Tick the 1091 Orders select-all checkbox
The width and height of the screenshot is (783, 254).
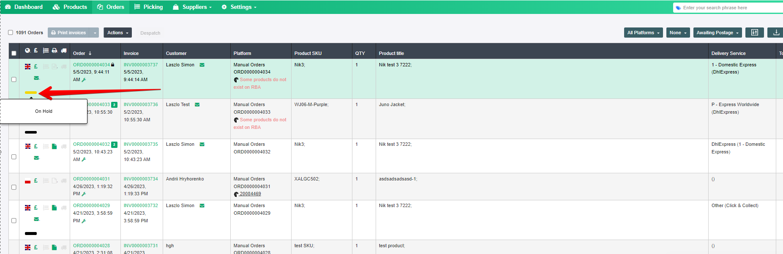pos(11,33)
